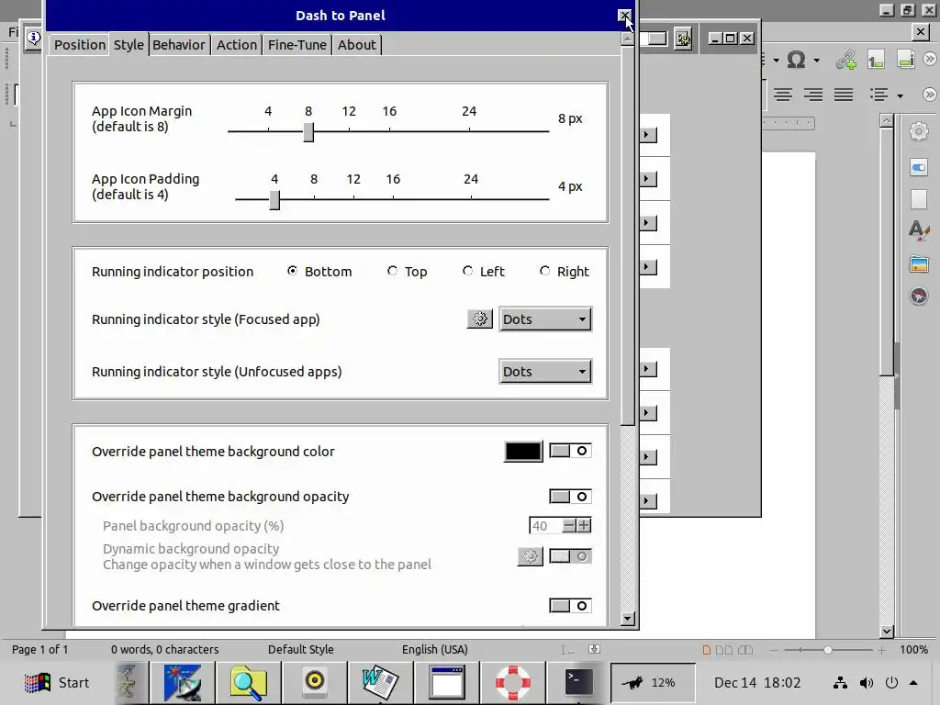Click the RunCat 12% CPU indicator
Image resolution: width=940 pixels, height=705 pixels.
point(653,682)
